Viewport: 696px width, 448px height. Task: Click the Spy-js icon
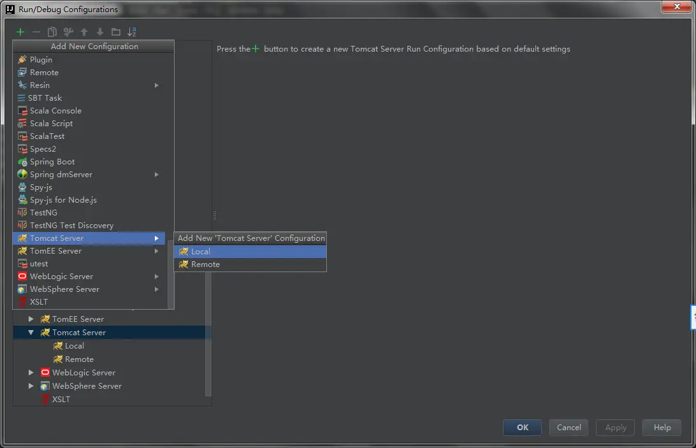[x=22, y=187]
